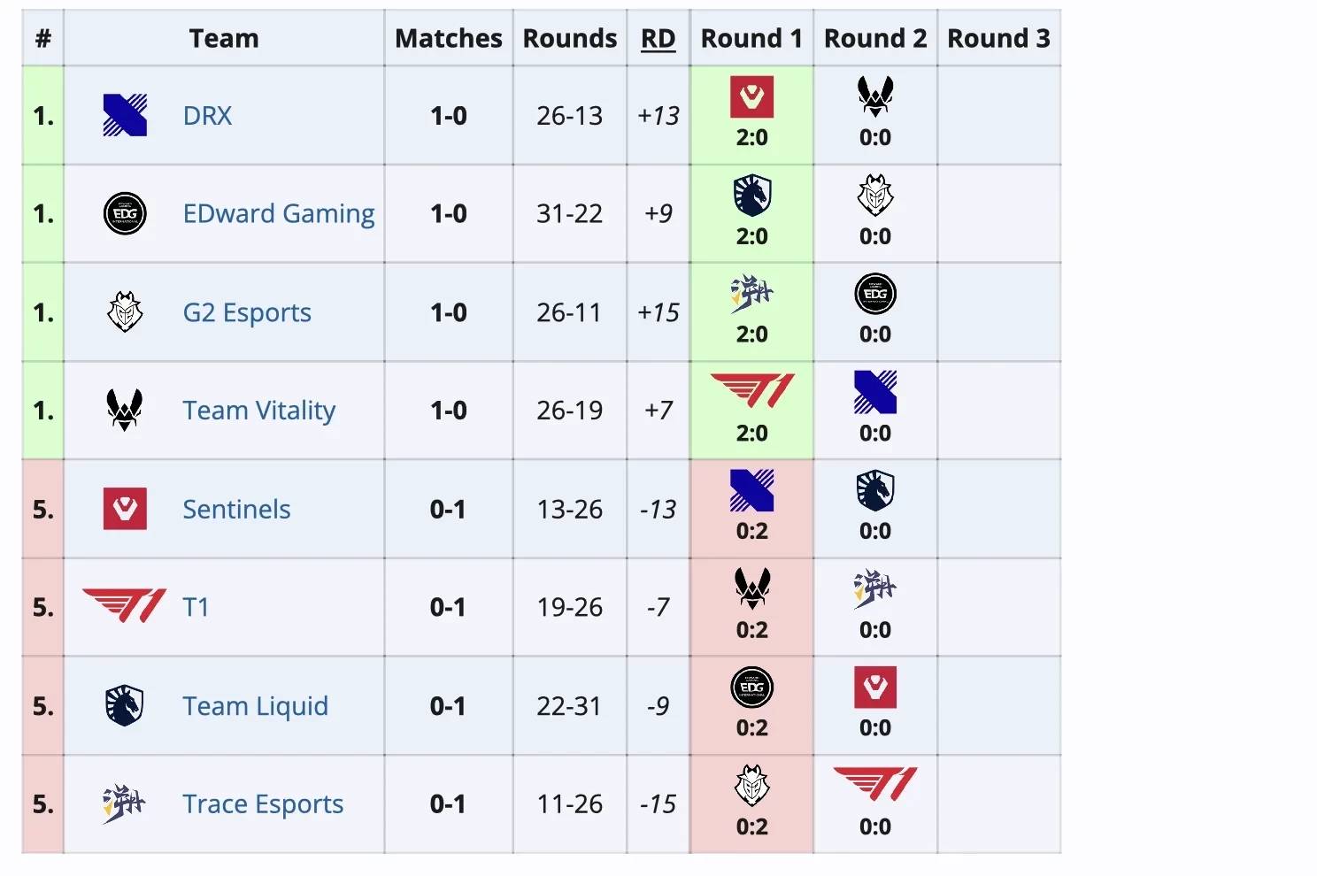1317x876 pixels.
Task: Open the DRX team link
Action: tap(207, 116)
